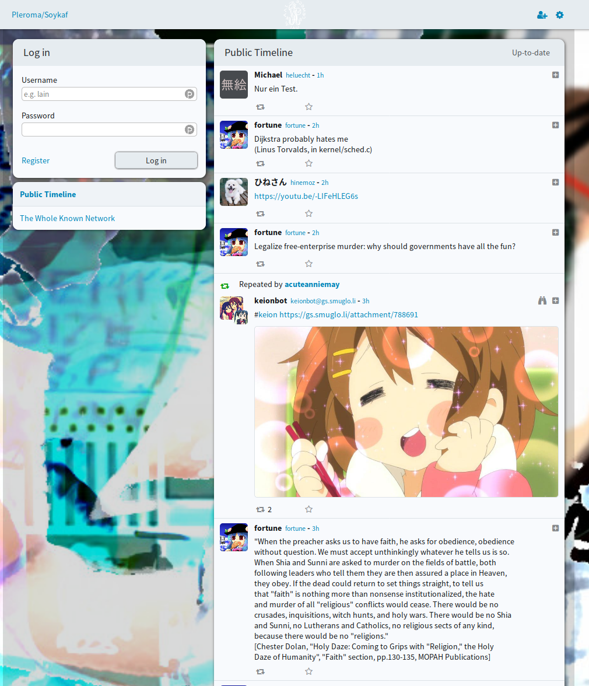
Task: Select Public Timeline in the sidebar
Action: click(x=48, y=194)
